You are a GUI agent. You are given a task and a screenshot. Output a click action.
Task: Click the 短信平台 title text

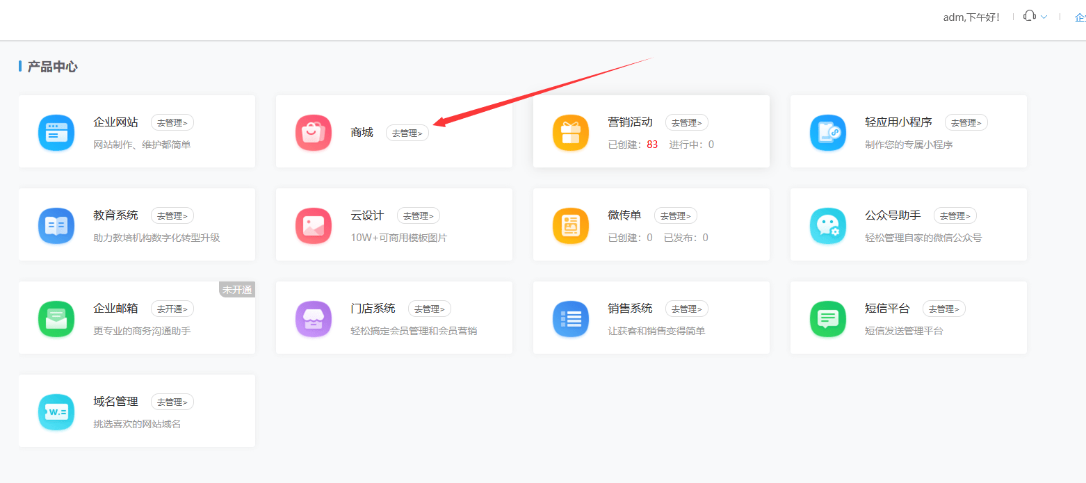pos(887,309)
